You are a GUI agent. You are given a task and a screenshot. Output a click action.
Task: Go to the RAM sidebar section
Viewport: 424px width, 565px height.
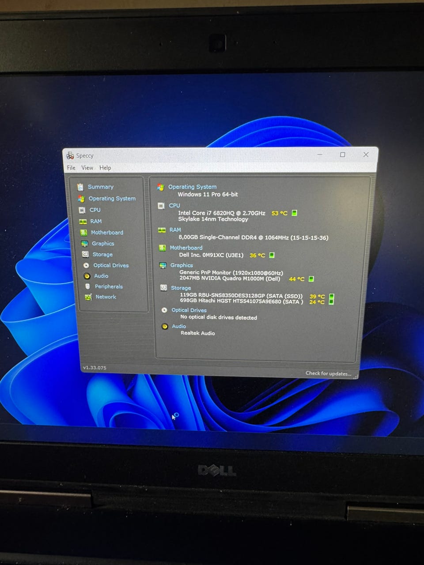[96, 221]
